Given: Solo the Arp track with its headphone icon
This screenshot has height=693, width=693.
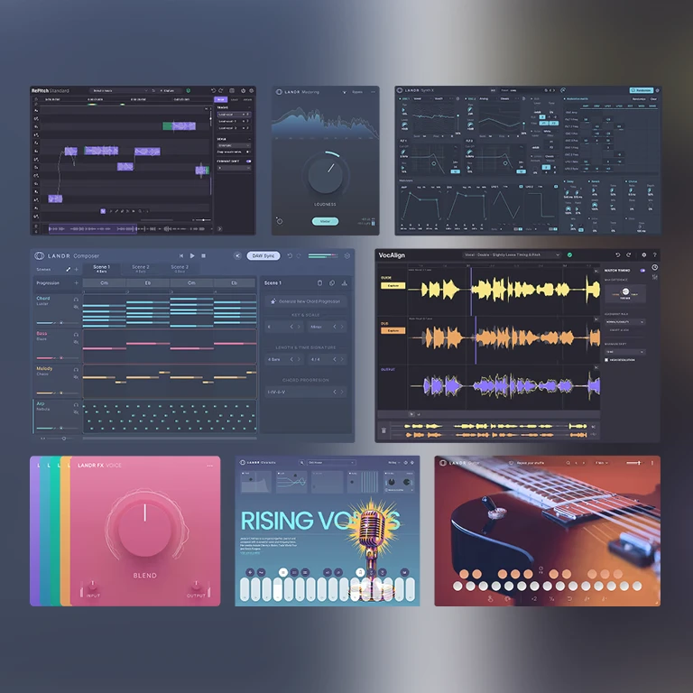Looking at the screenshot, I should [76, 405].
